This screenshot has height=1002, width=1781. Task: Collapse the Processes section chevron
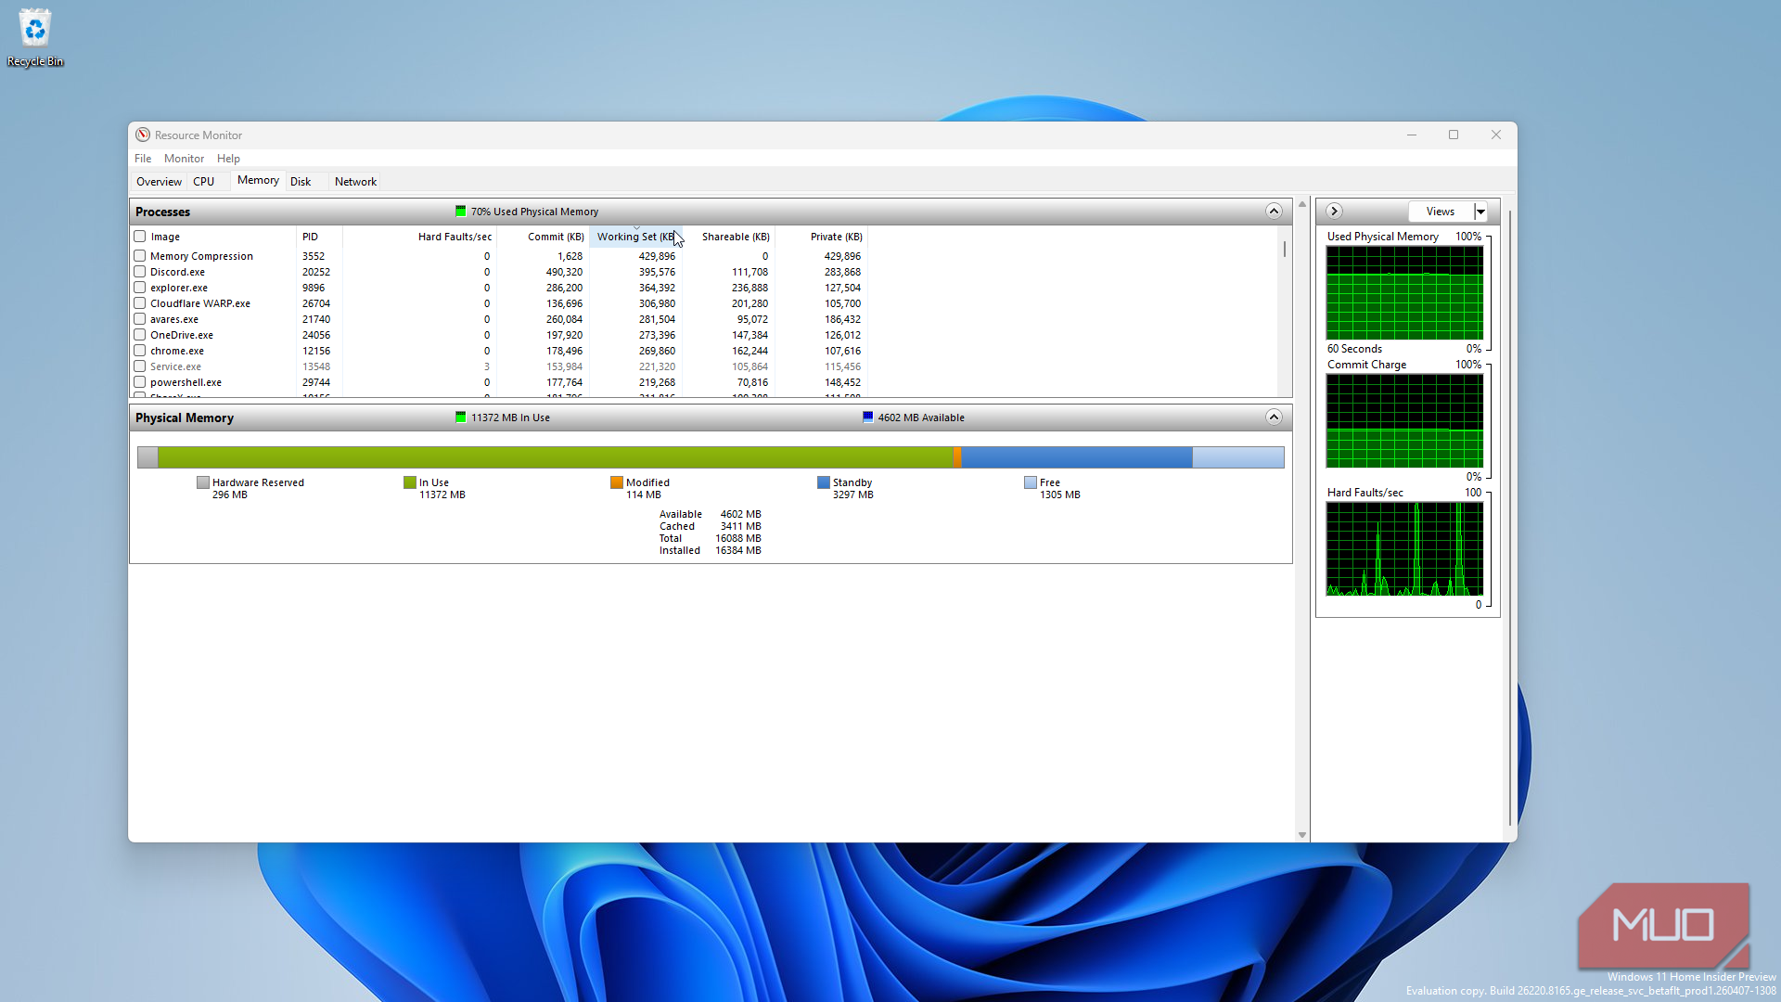tap(1274, 212)
